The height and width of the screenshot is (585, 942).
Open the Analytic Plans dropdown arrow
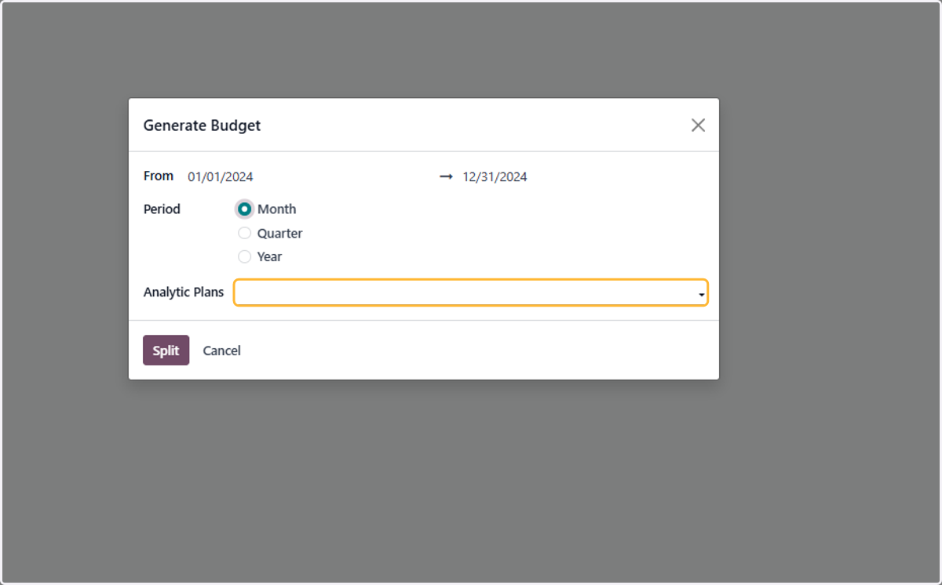coord(701,294)
